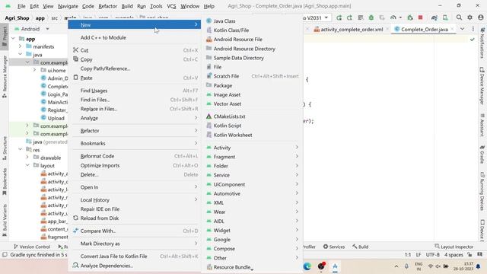Open the Version Control tool window
The width and height of the screenshot is (487, 274).
pos(32,247)
